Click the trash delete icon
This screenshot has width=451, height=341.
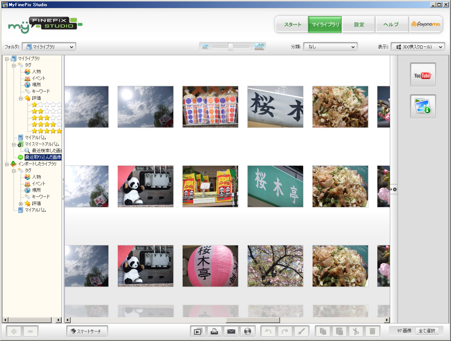[372, 331]
